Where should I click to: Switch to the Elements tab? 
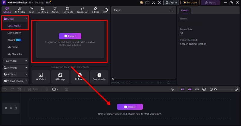coord(67,10)
